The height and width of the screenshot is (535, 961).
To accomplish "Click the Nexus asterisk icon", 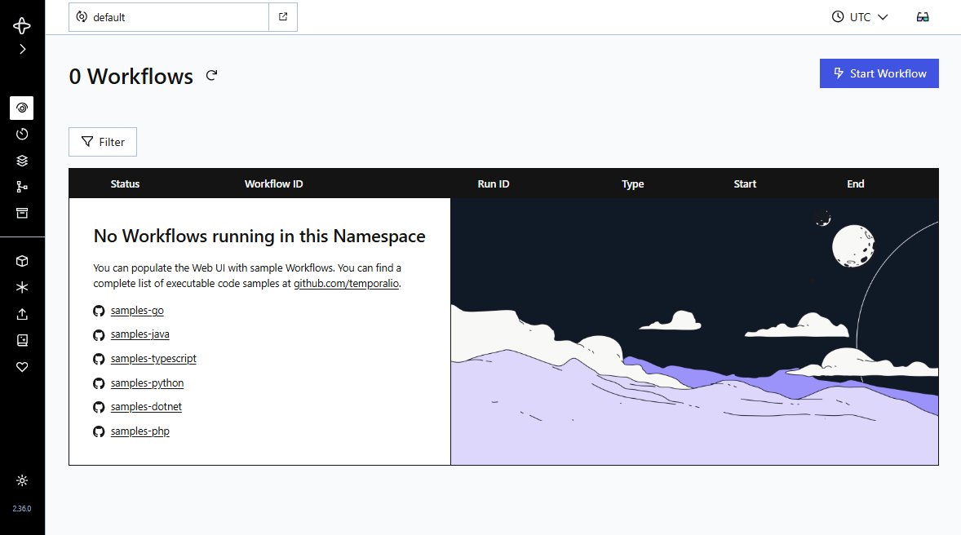I will tap(22, 287).
